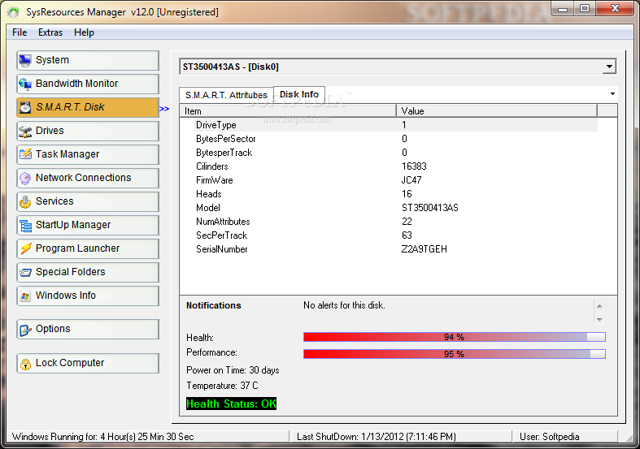This screenshot has width=640, height=449.
Task: Click the Program Launcher lightning icon
Action: tap(25, 248)
